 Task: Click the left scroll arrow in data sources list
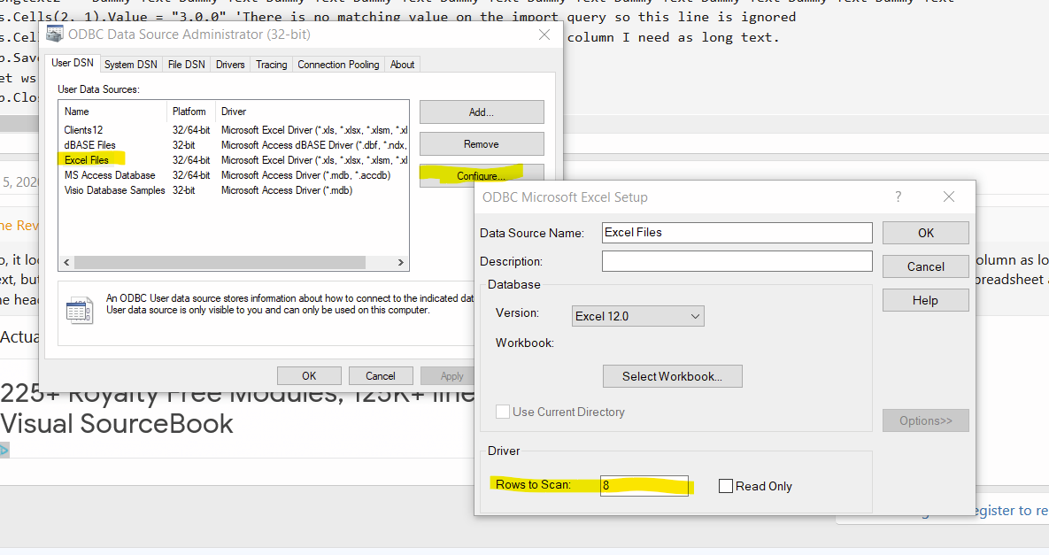coord(66,262)
